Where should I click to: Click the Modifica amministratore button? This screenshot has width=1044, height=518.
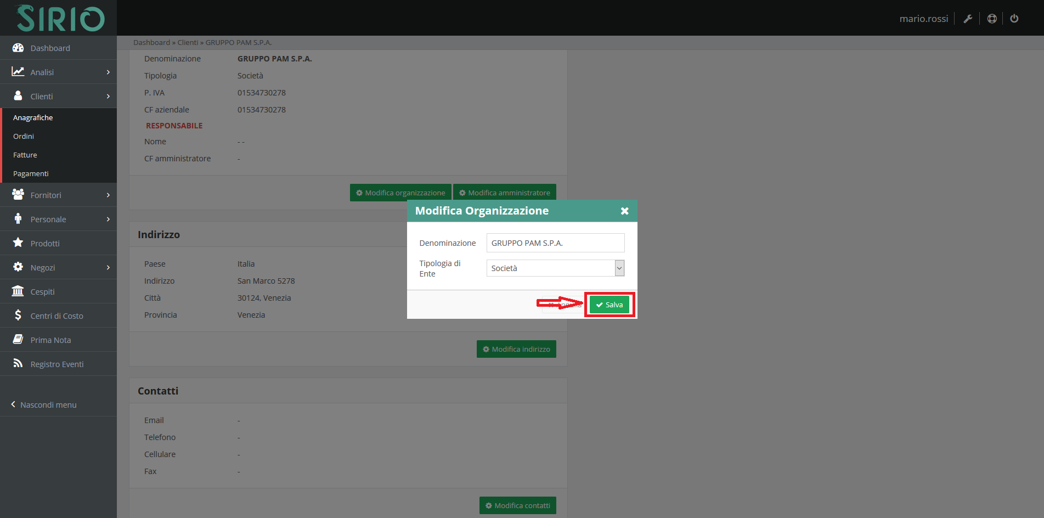click(505, 193)
